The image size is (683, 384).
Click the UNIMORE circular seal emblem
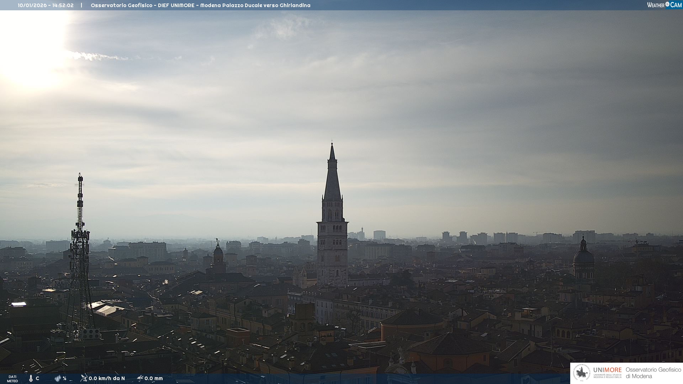[x=582, y=373]
